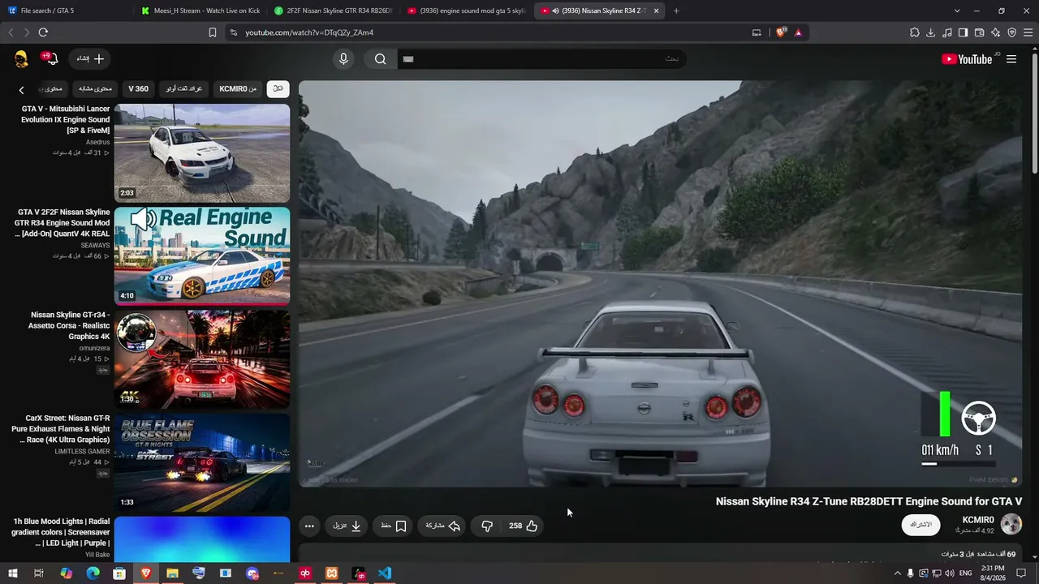The image size is (1039, 584).
Task: Click the إنشاء create button
Action: (91, 58)
